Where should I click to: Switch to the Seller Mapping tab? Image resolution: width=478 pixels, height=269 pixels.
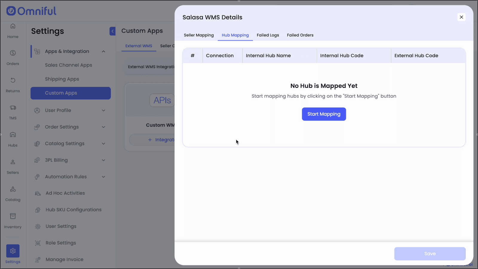click(199, 35)
